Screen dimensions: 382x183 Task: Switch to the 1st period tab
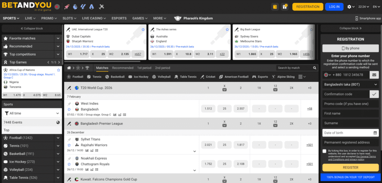pyautogui.click(x=144, y=68)
